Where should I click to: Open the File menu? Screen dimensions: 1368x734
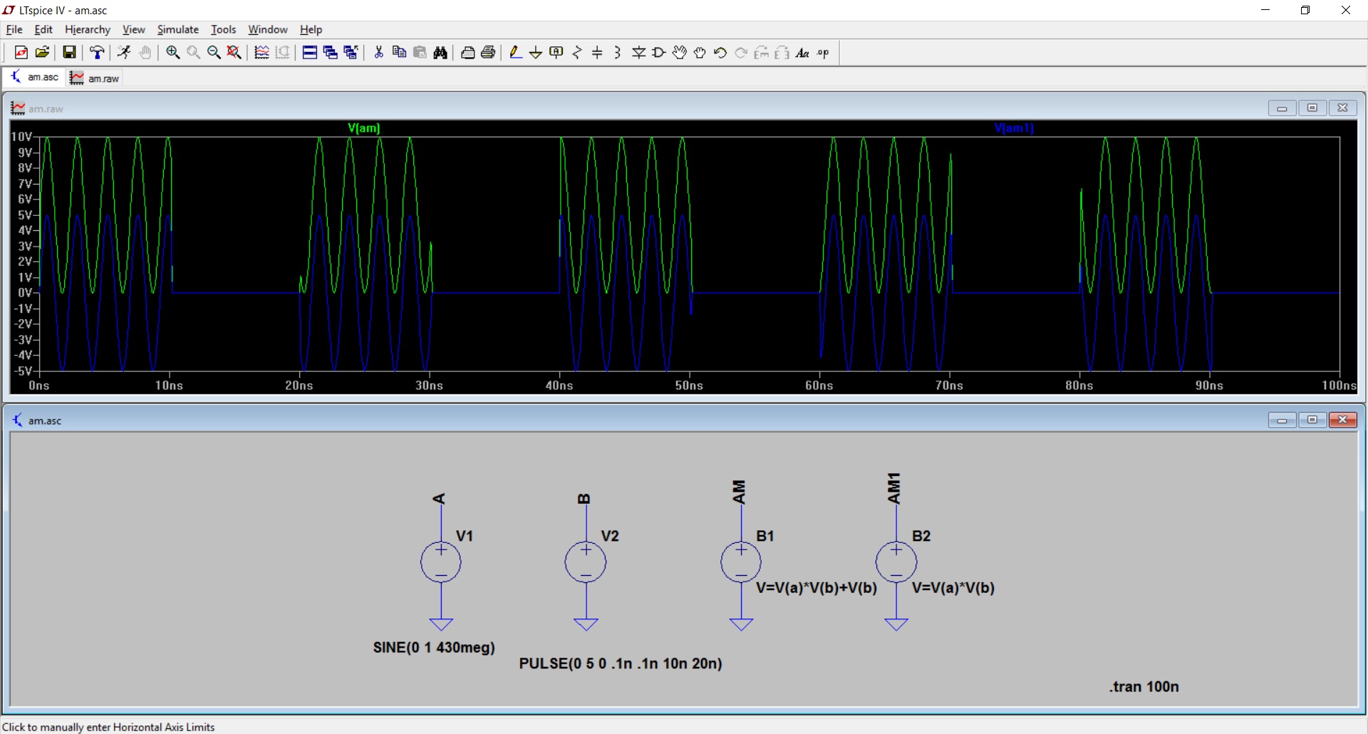click(14, 29)
